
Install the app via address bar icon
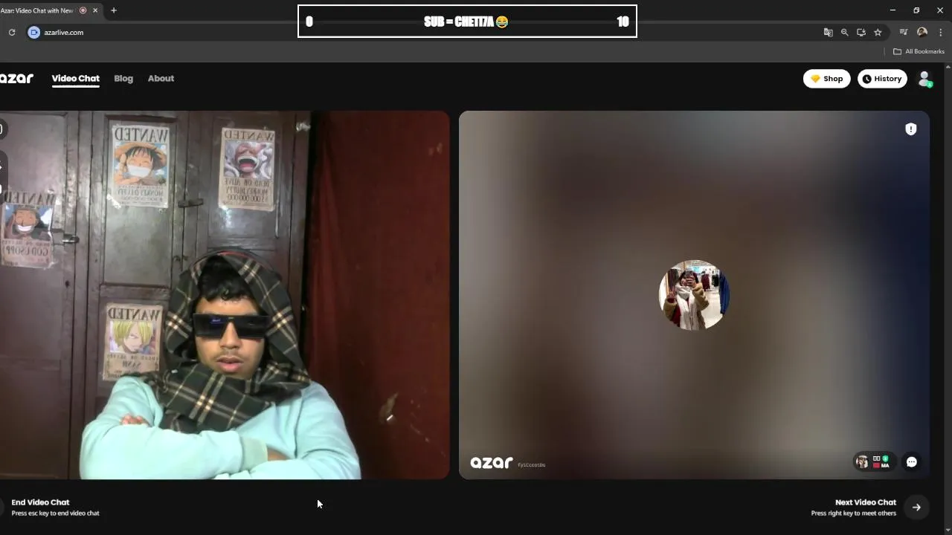click(x=861, y=33)
